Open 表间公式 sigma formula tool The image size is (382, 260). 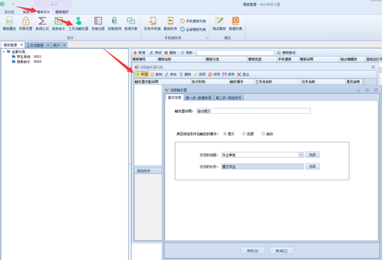coord(42,23)
